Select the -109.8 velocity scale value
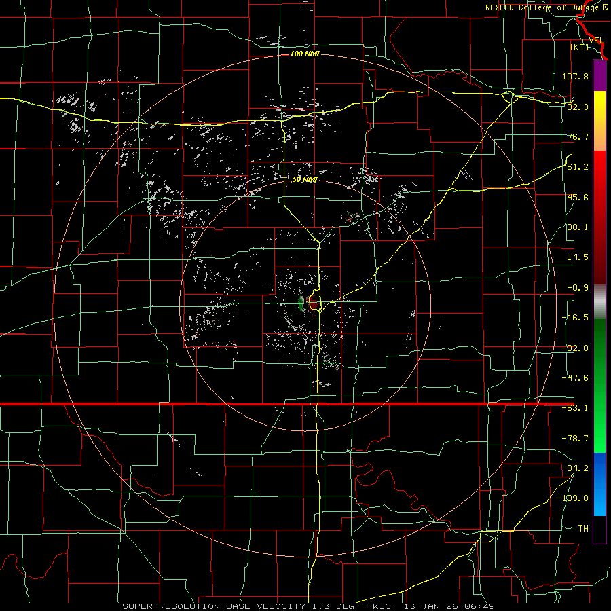The height and width of the screenshot is (611, 611). pyautogui.click(x=573, y=498)
